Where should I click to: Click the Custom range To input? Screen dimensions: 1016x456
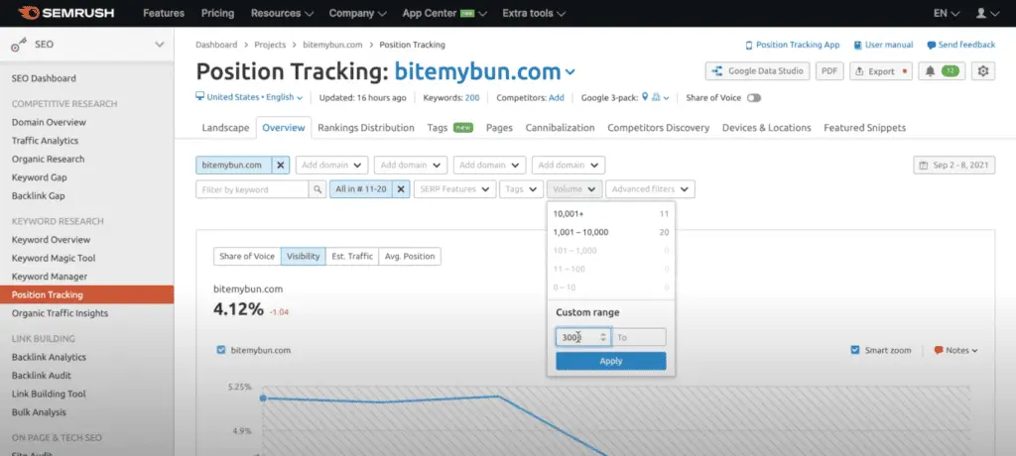coord(640,337)
